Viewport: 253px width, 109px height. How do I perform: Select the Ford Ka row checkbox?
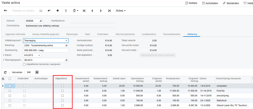coord(10,91)
